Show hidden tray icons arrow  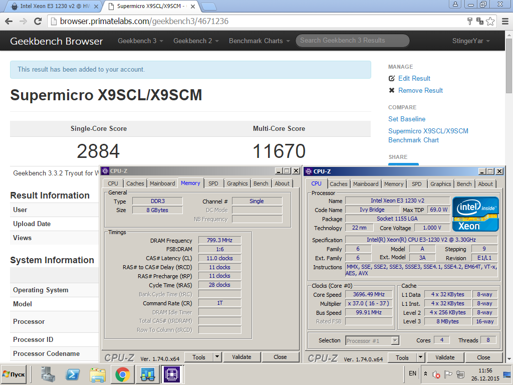[426, 373]
